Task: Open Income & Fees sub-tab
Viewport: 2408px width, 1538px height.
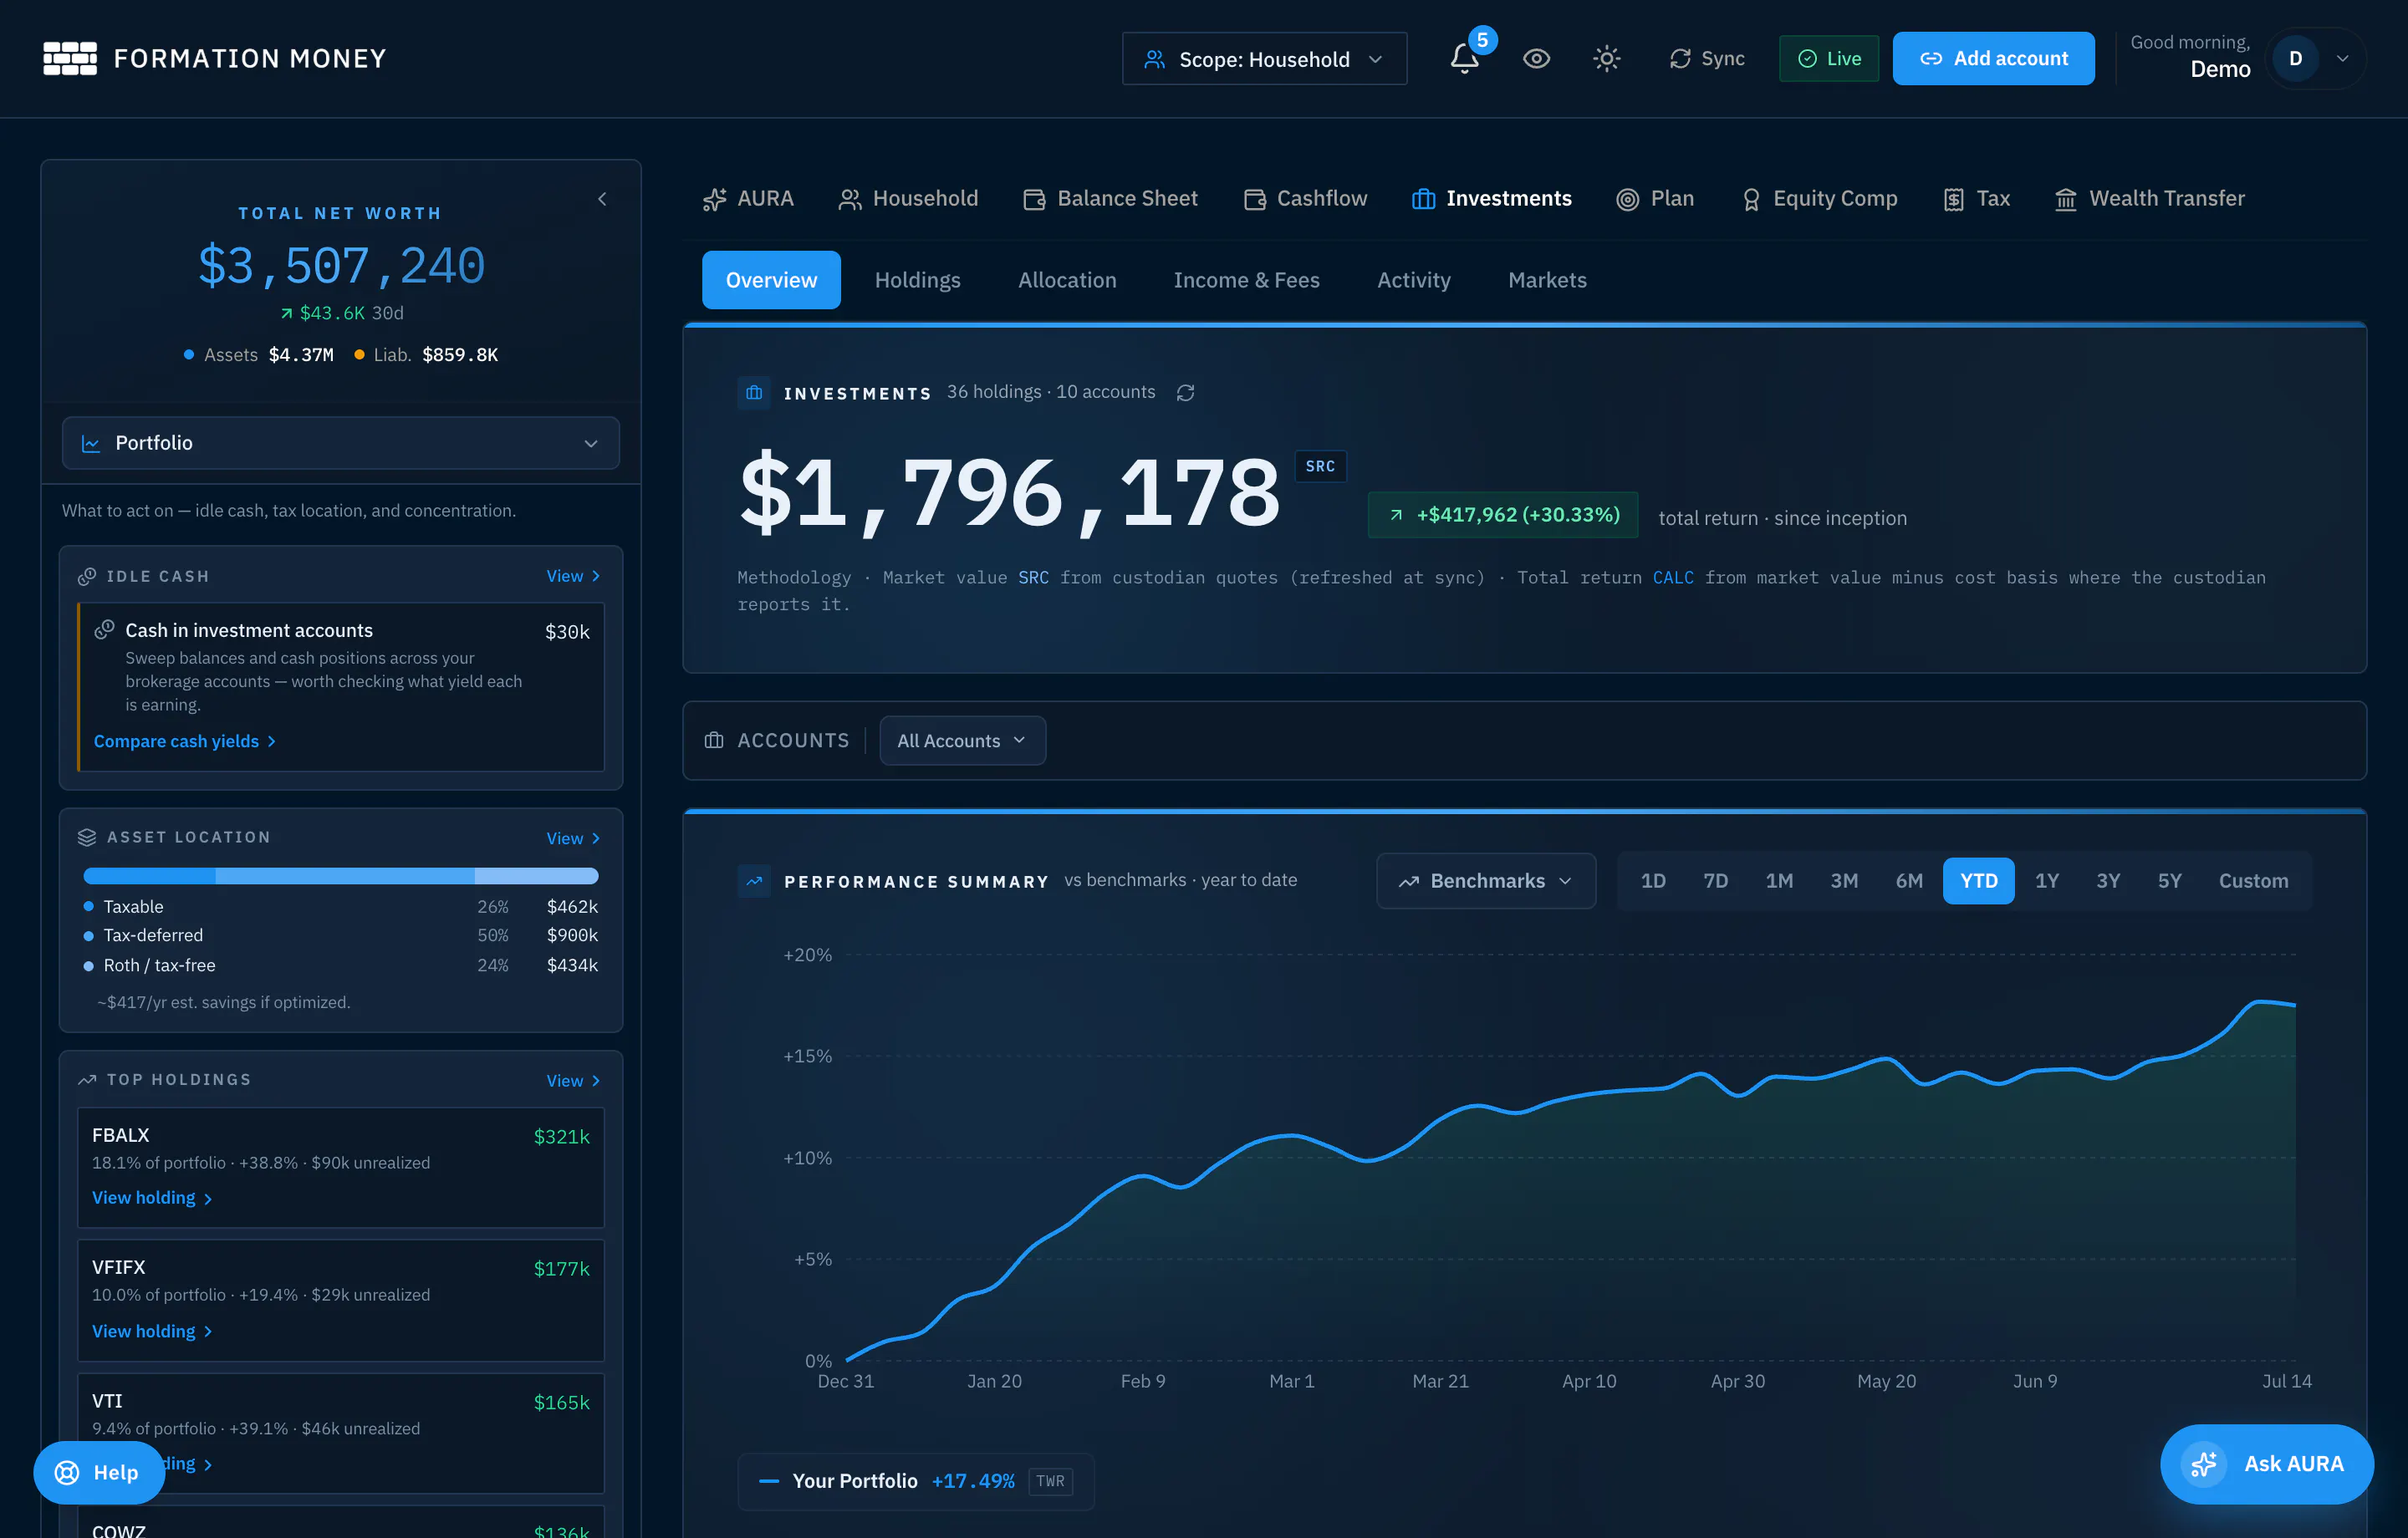Action: (x=1246, y=280)
